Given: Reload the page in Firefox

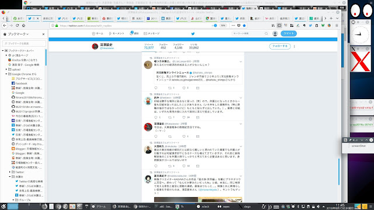Looking at the screenshot, I should 17,26.
